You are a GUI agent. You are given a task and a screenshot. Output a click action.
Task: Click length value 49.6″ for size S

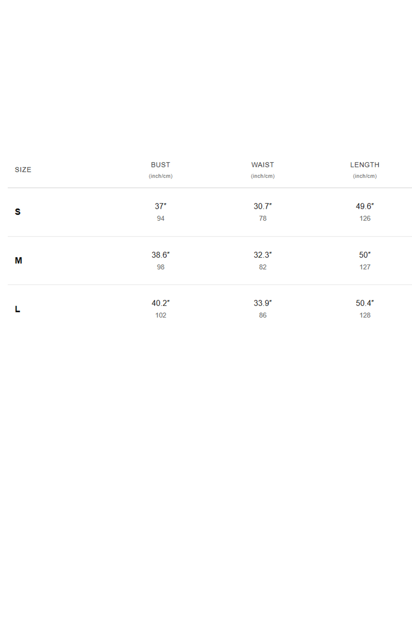365,206
